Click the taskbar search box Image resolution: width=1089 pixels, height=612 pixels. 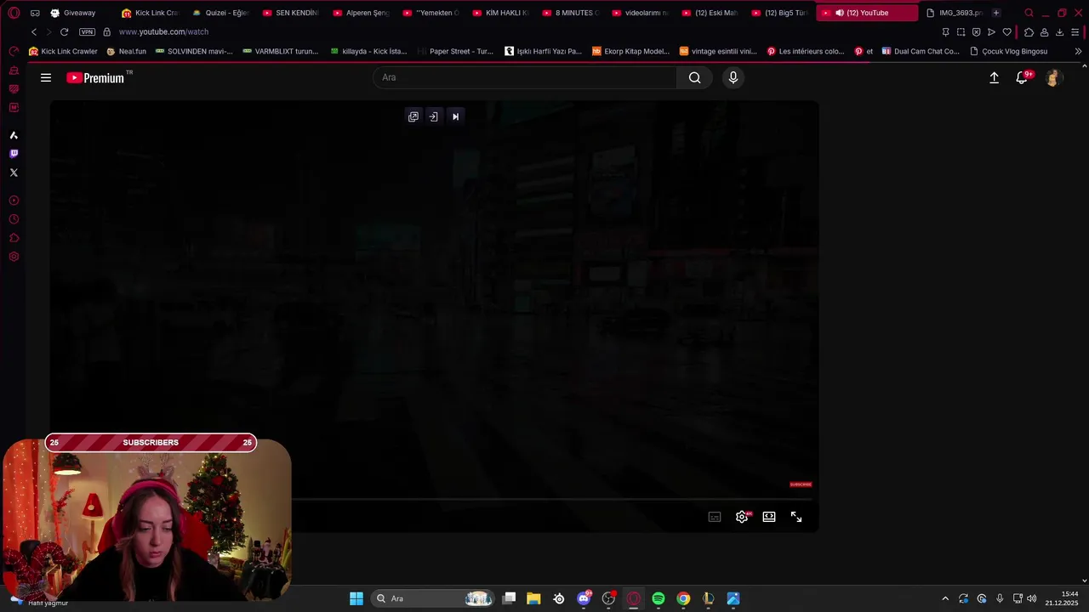click(x=434, y=598)
